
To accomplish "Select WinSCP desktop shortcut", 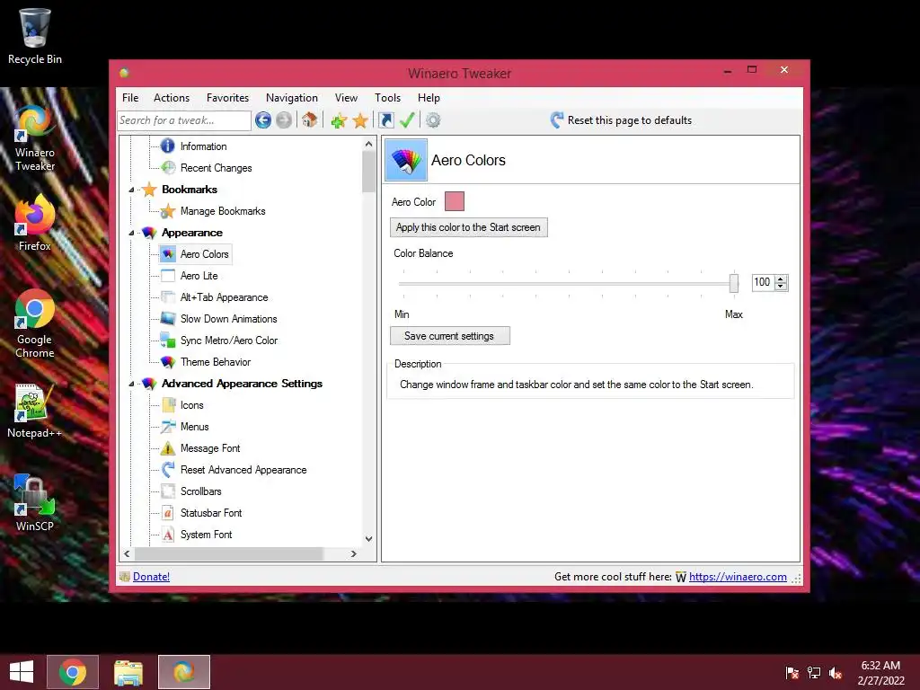I will [35, 503].
